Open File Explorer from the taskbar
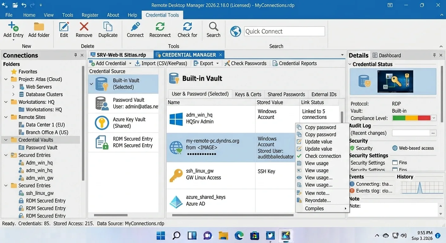The image size is (446, 243). click(223, 235)
